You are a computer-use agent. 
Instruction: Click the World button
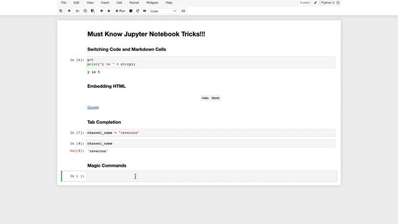click(215, 98)
